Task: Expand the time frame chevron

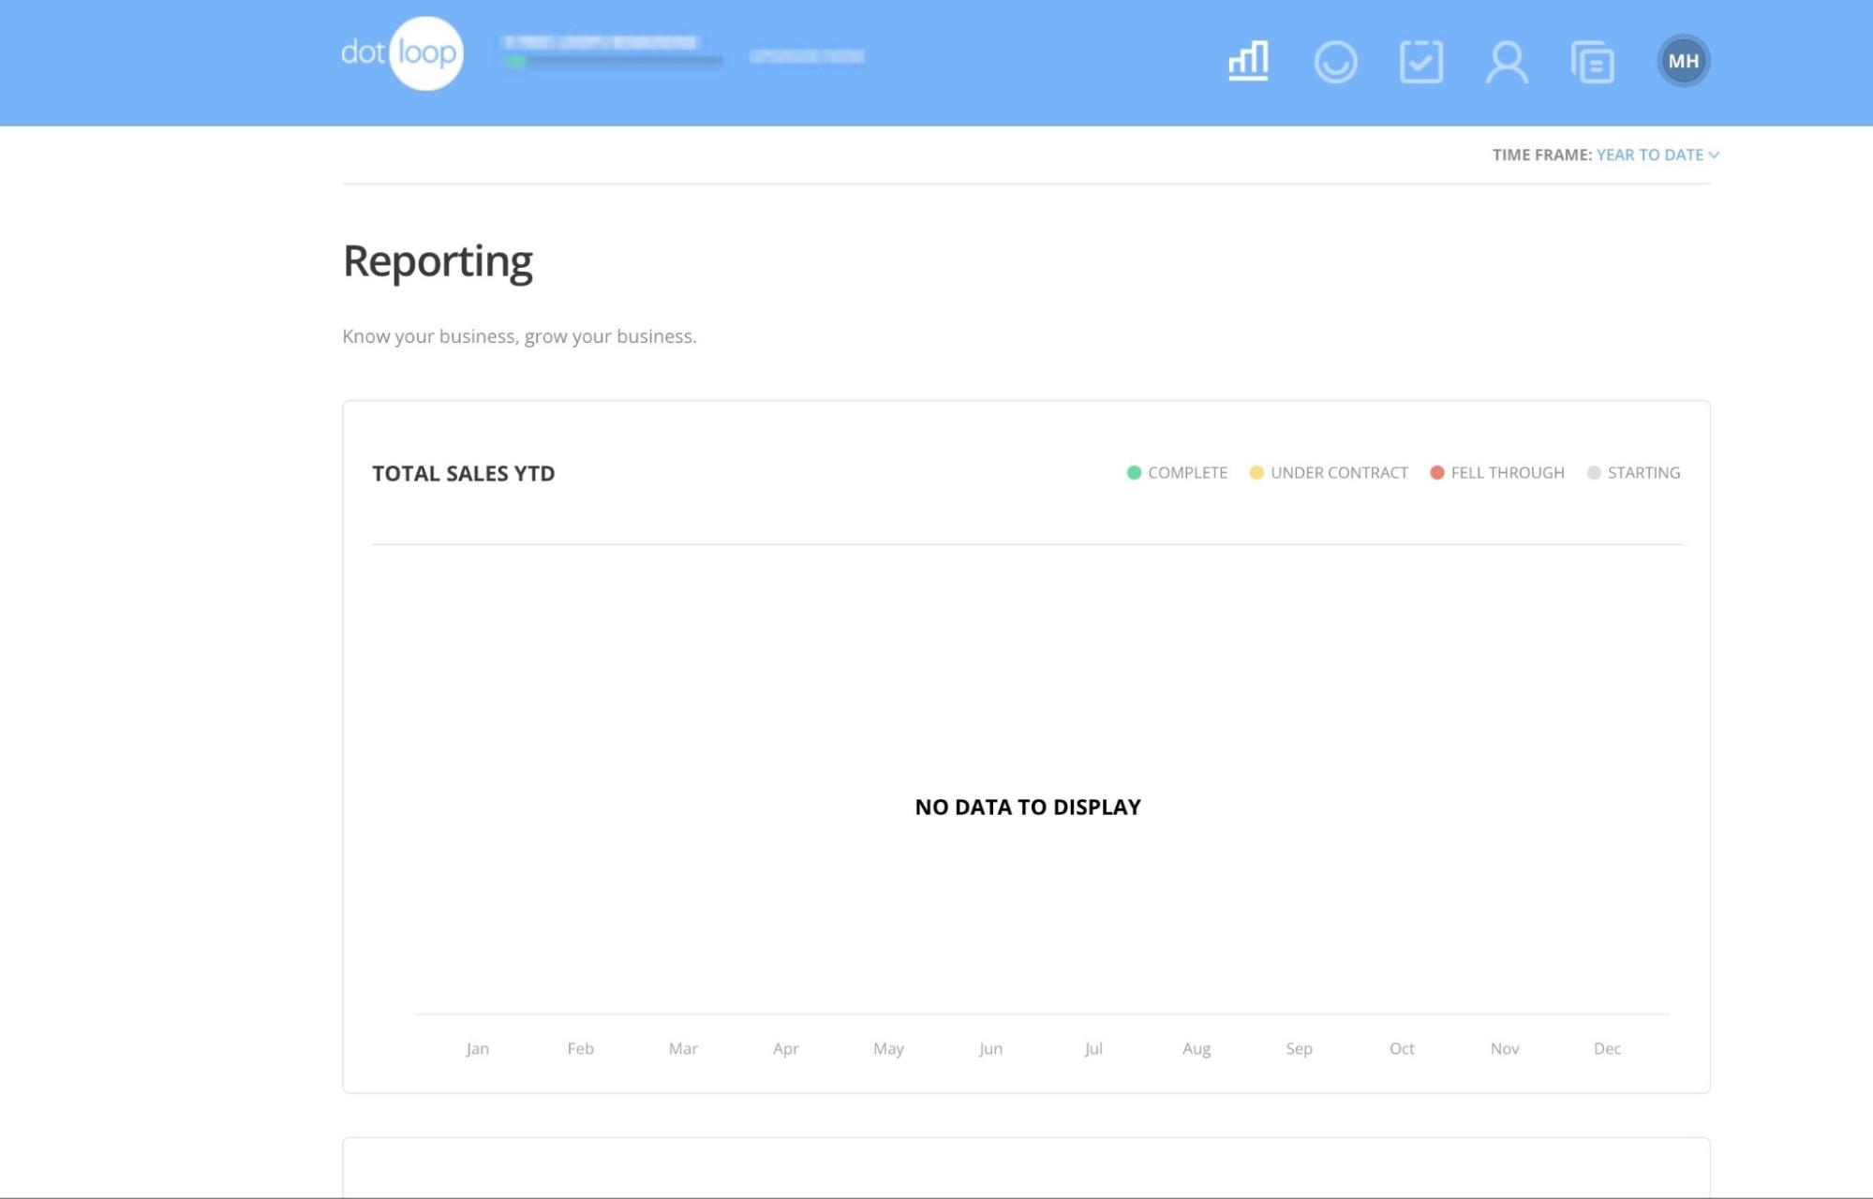Action: [x=1716, y=155]
